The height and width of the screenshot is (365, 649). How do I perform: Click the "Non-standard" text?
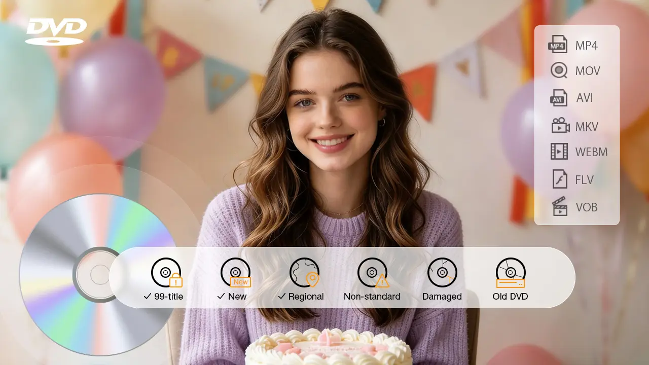pos(372,297)
